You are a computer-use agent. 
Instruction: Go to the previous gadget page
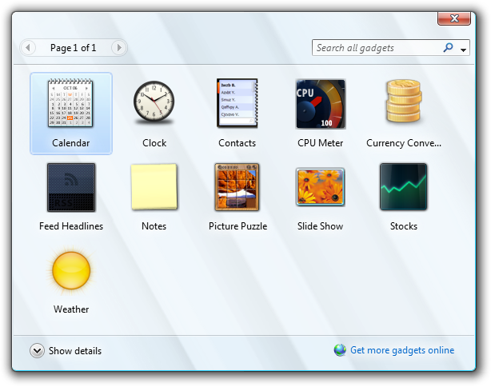[28, 48]
